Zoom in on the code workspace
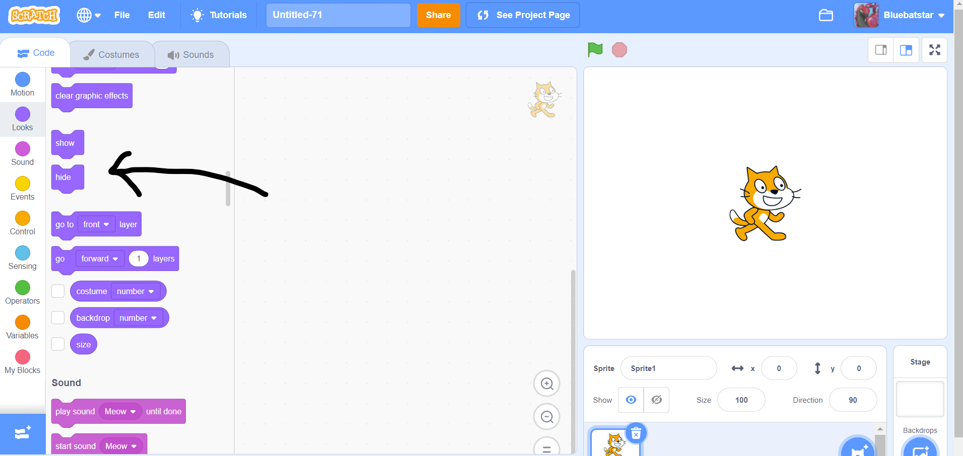 [x=546, y=383]
